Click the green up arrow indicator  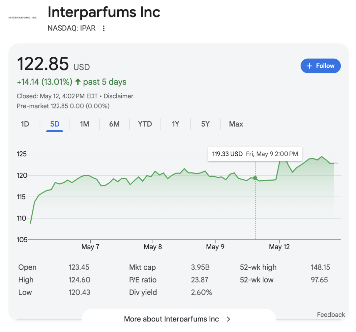pyautogui.click(x=78, y=82)
